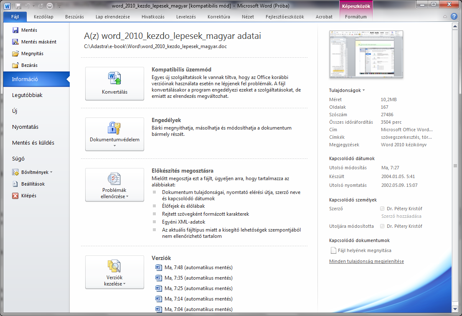This screenshot has width=462, height=316.
Task: Click the Word application icon in title bar
Action: point(8,6)
